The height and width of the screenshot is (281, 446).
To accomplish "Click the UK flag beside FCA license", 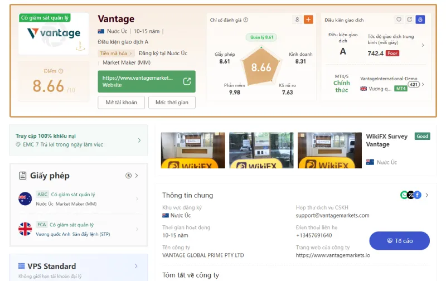I will coord(25,229).
